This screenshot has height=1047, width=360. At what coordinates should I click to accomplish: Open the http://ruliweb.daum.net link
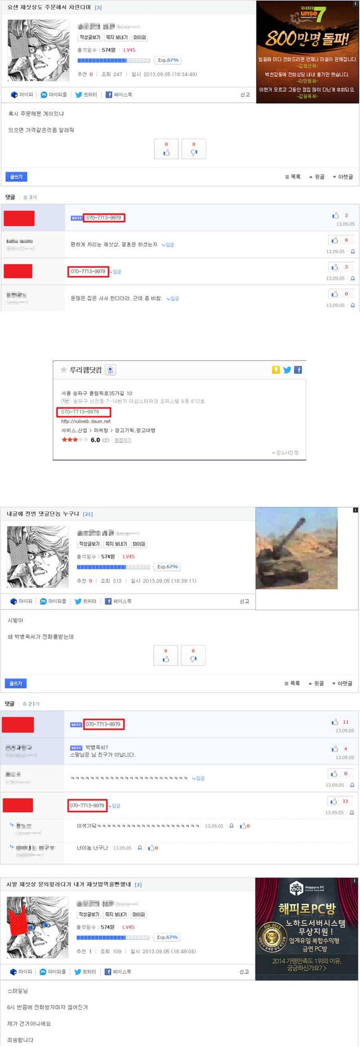(x=86, y=421)
